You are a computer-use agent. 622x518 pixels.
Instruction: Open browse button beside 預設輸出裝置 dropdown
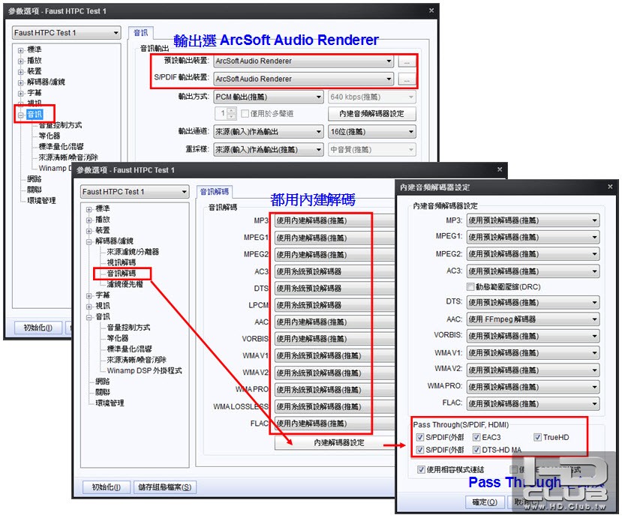(407, 61)
